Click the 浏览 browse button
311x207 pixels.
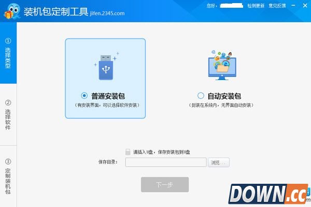click(219, 163)
